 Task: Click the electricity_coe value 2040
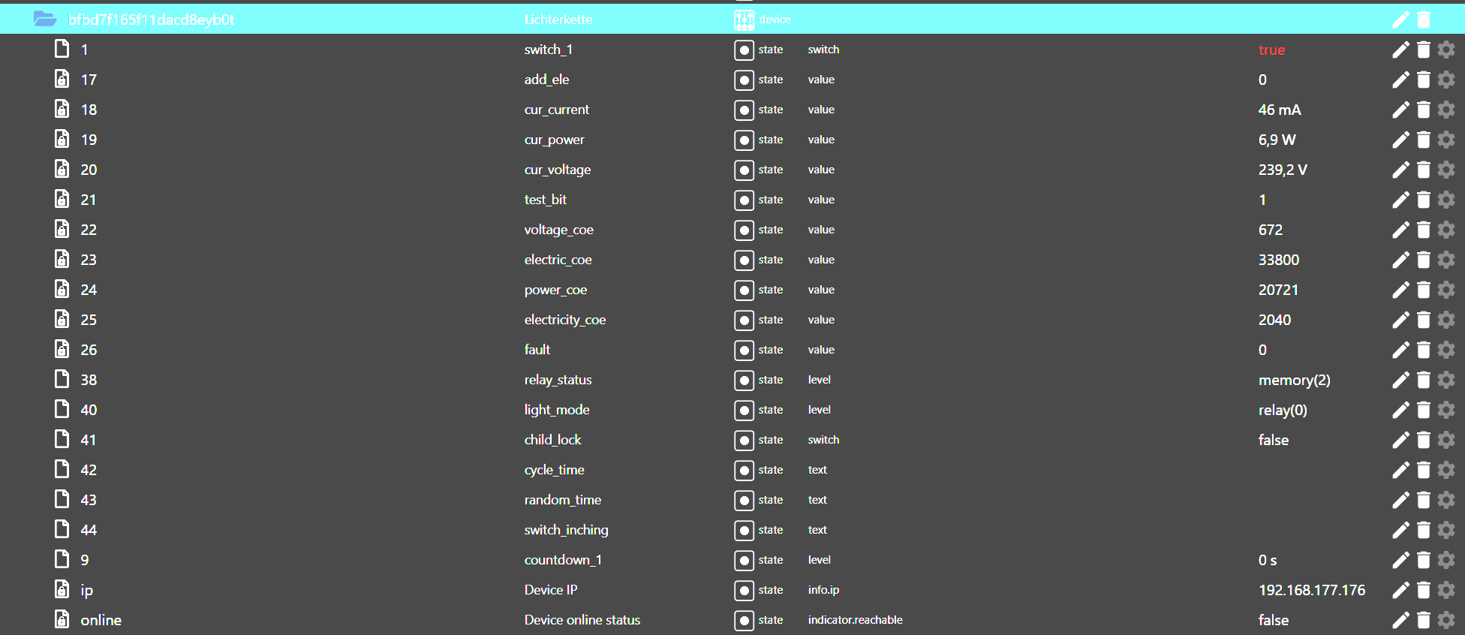[1274, 320]
